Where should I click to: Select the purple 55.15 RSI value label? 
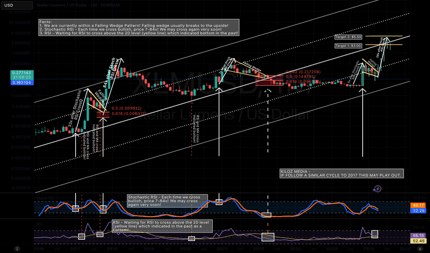click(x=418, y=236)
